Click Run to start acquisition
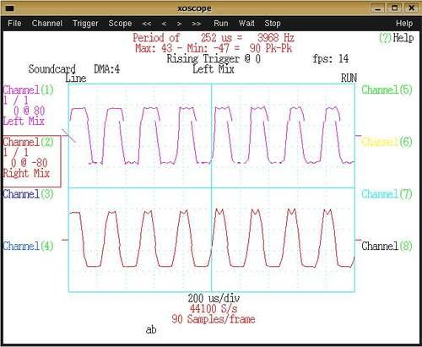Screen dimensions: 422x347 [x=221, y=23]
